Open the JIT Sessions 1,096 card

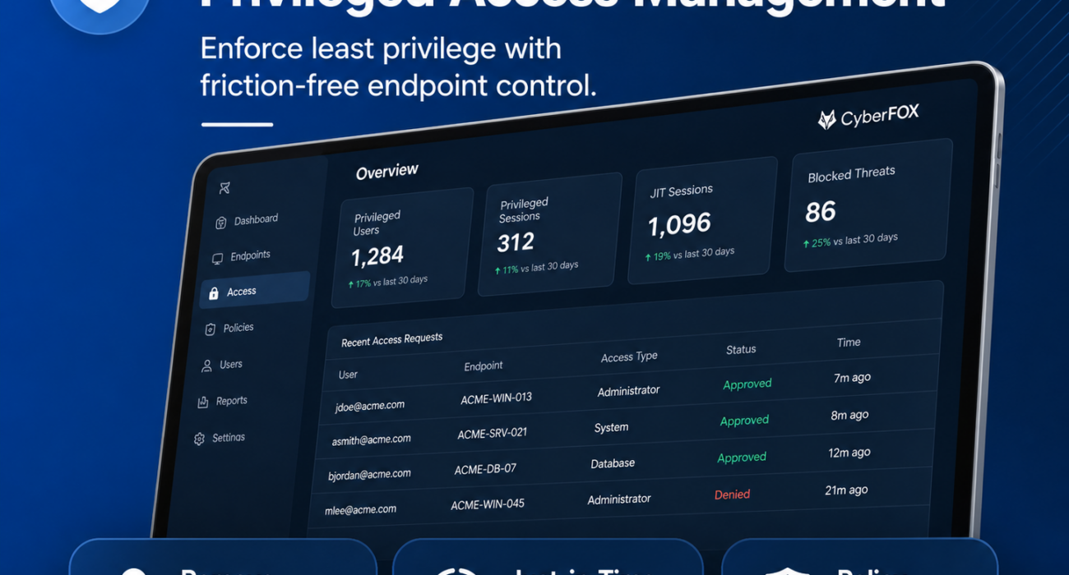coord(702,220)
